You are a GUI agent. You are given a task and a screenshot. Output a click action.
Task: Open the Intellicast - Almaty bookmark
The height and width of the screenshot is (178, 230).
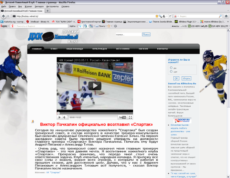38,22
